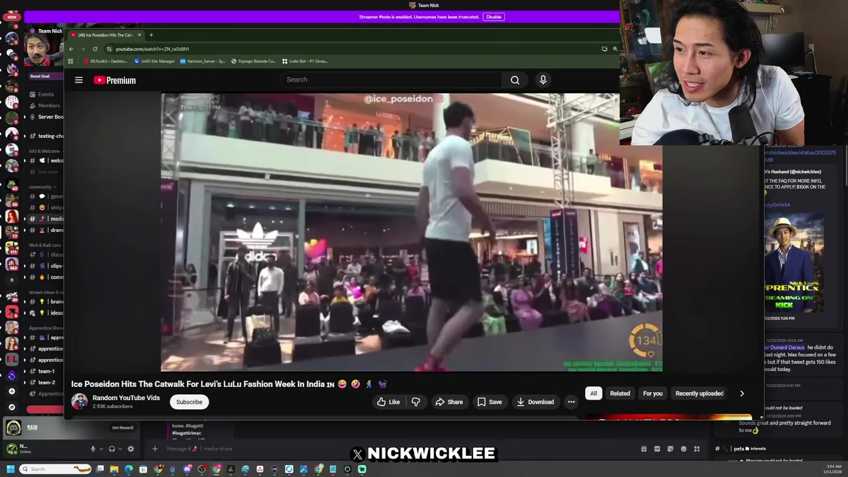Click the YouTube search magnifier button
This screenshot has height=477, width=848.
pos(515,80)
